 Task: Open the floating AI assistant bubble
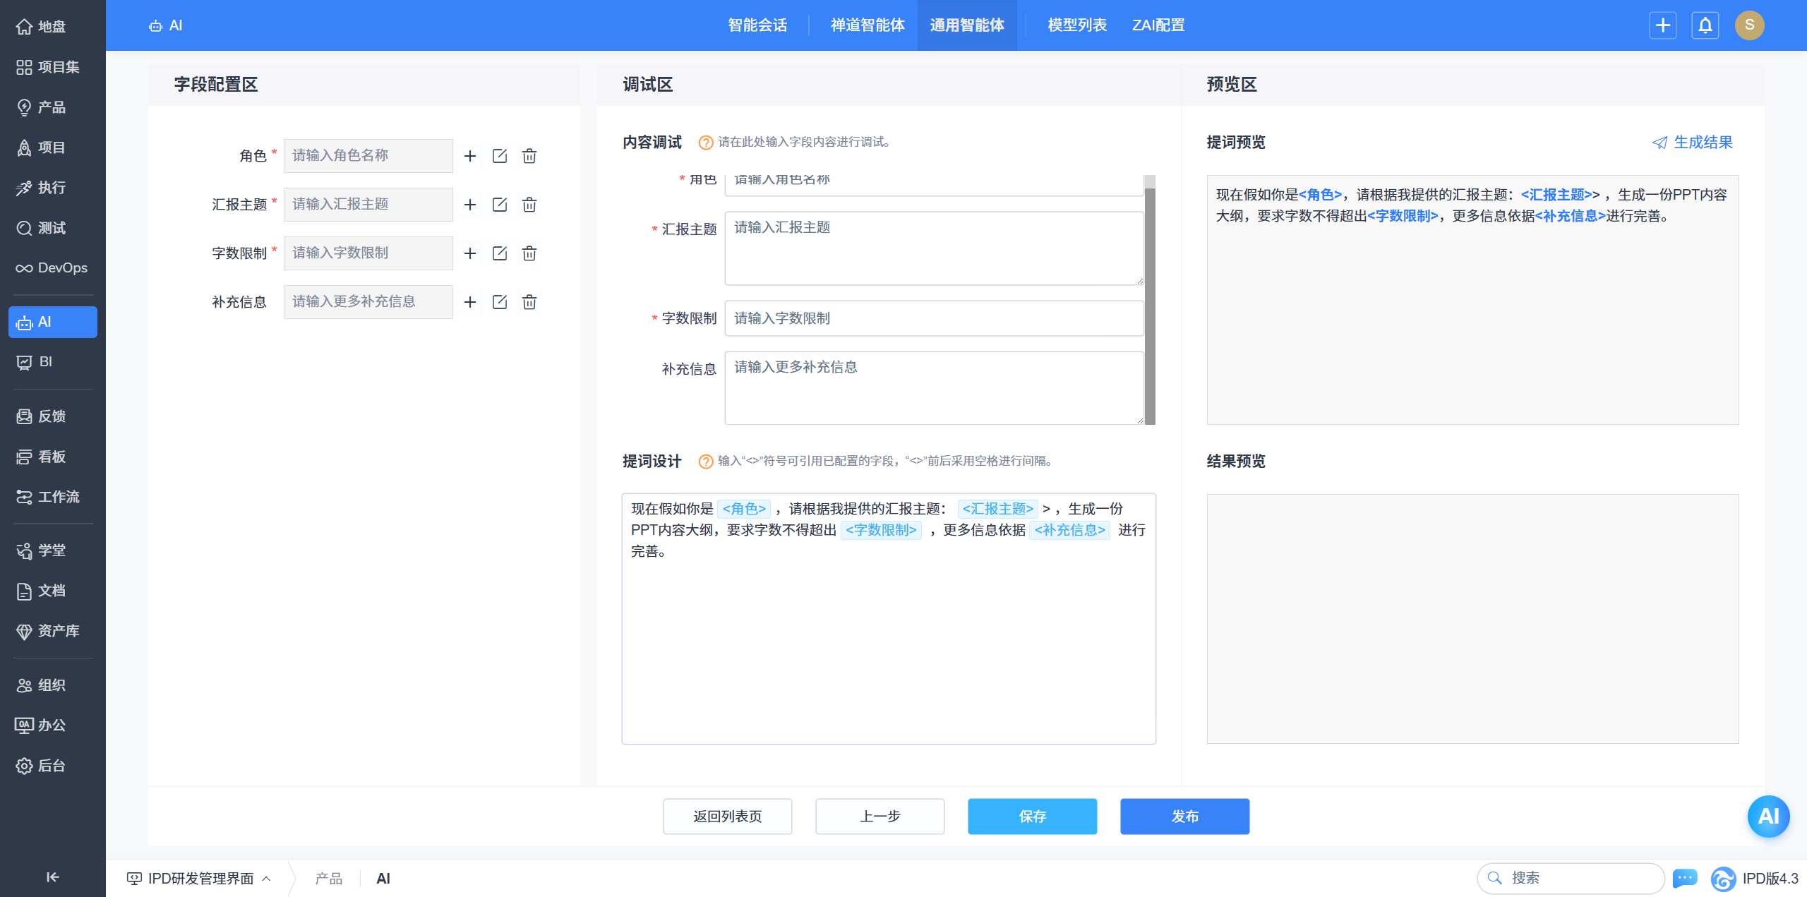point(1767,817)
